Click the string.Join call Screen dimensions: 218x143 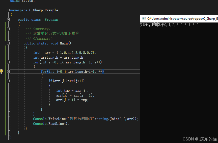[115, 119]
